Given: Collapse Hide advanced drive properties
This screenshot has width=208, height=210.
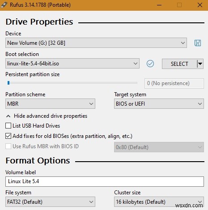Looking at the screenshot, I should [x=47, y=116].
